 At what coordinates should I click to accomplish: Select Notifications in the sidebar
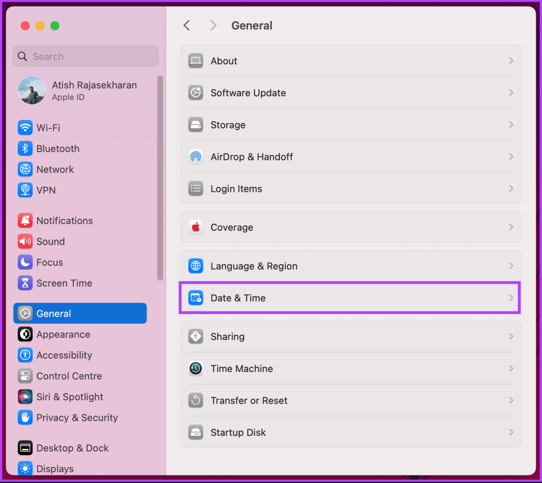64,220
